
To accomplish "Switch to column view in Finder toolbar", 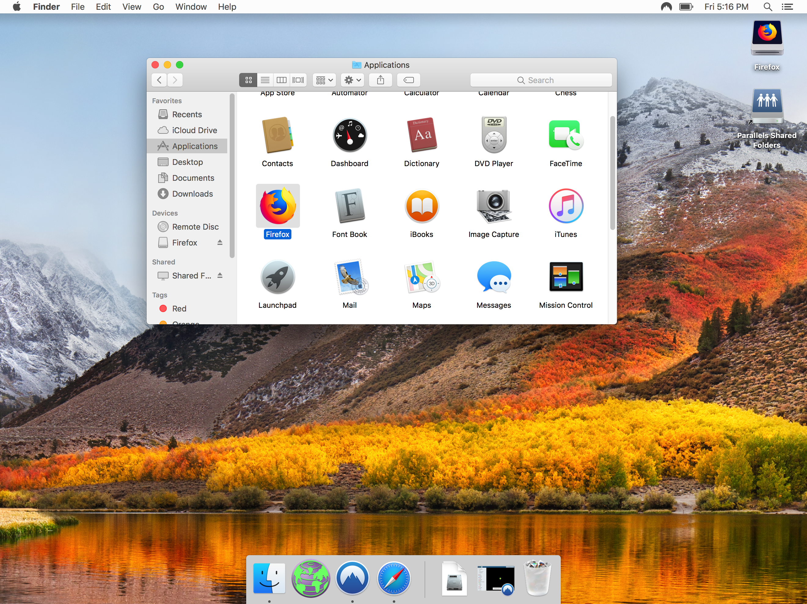I will click(x=281, y=80).
